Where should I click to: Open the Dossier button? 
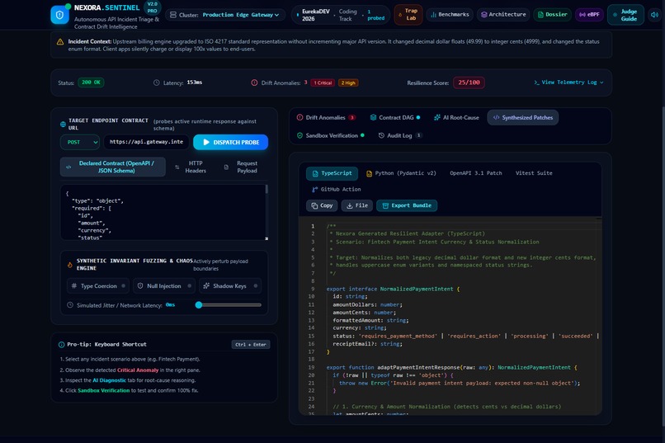tap(552, 14)
